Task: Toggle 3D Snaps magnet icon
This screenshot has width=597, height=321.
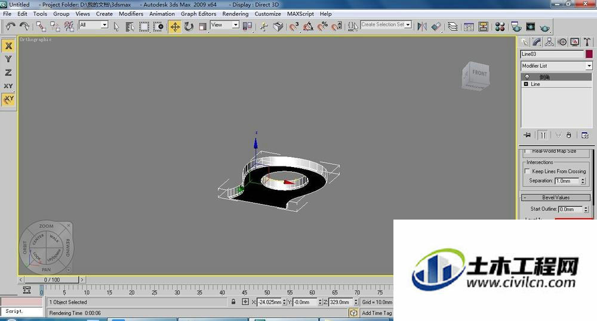Action: tap(294, 27)
